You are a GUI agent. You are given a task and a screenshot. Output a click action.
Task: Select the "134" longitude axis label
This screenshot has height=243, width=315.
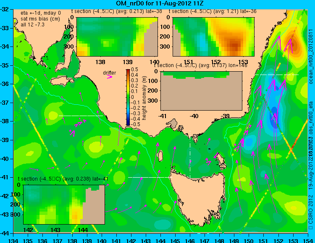tap(13, 240)
